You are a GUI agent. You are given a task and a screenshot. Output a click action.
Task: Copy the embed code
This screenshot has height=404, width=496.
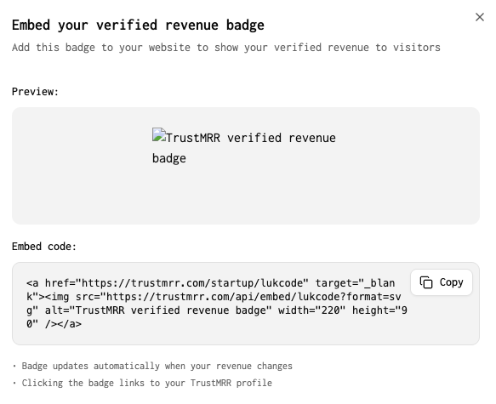(442, 282)
